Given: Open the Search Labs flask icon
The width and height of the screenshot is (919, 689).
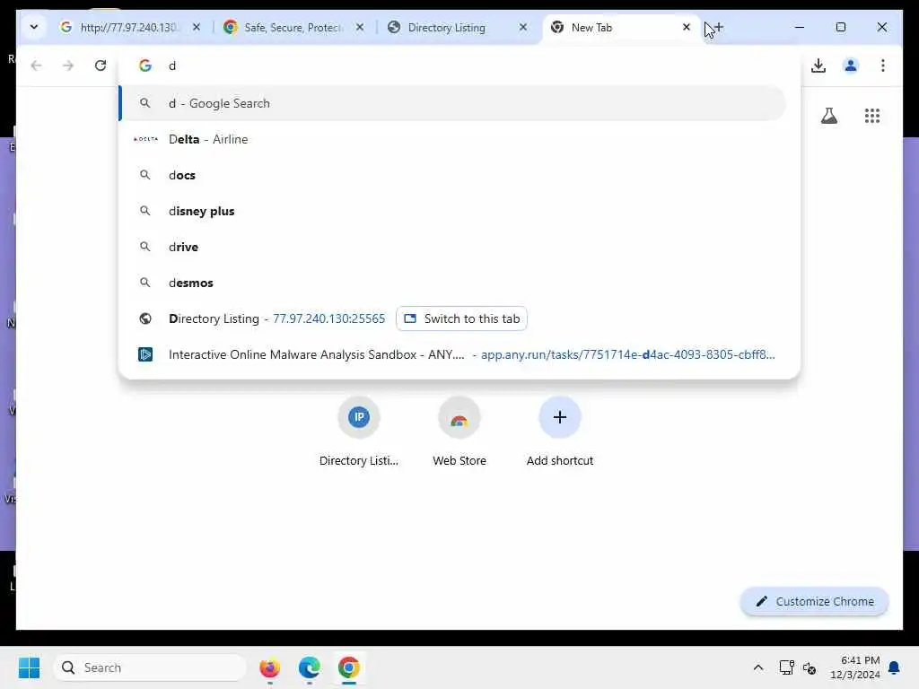Looking at the screenshot, I should pos(828,116).
